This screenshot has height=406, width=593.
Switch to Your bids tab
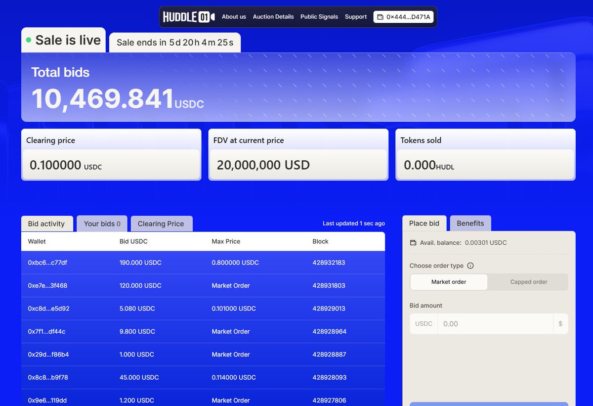[102, 224]
